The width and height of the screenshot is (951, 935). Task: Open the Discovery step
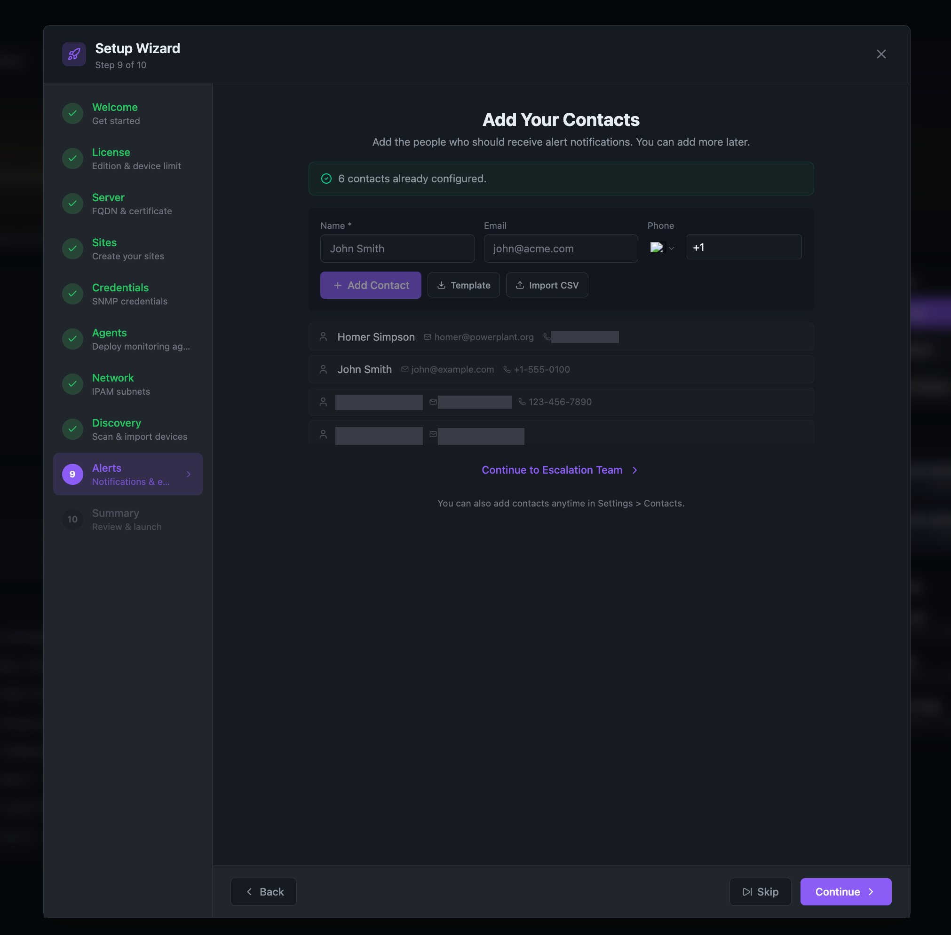[x=128, y=429]
